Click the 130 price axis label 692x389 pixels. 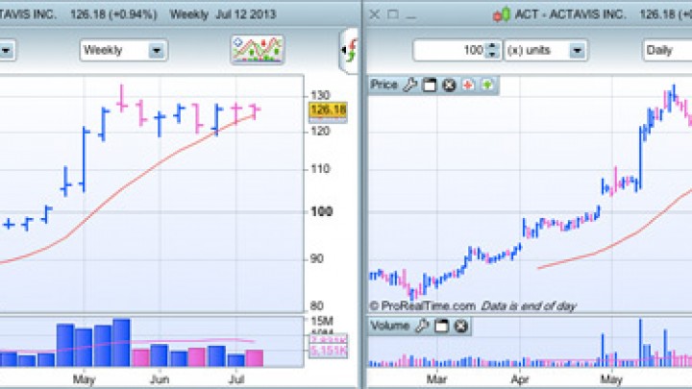point(320,95)
